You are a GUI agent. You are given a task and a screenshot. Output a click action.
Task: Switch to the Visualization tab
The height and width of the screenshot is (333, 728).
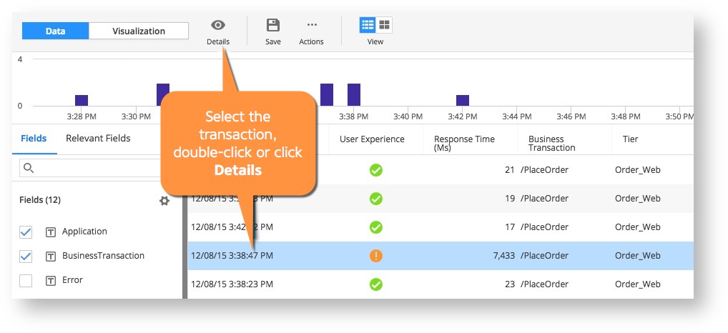click(x=138, y=31)
